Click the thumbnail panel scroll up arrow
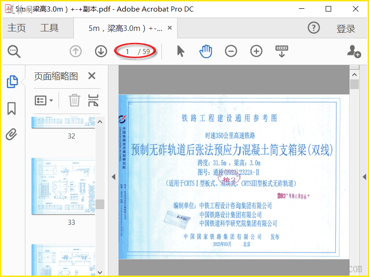Screen dimensions: 369x277 coord(100,122)
